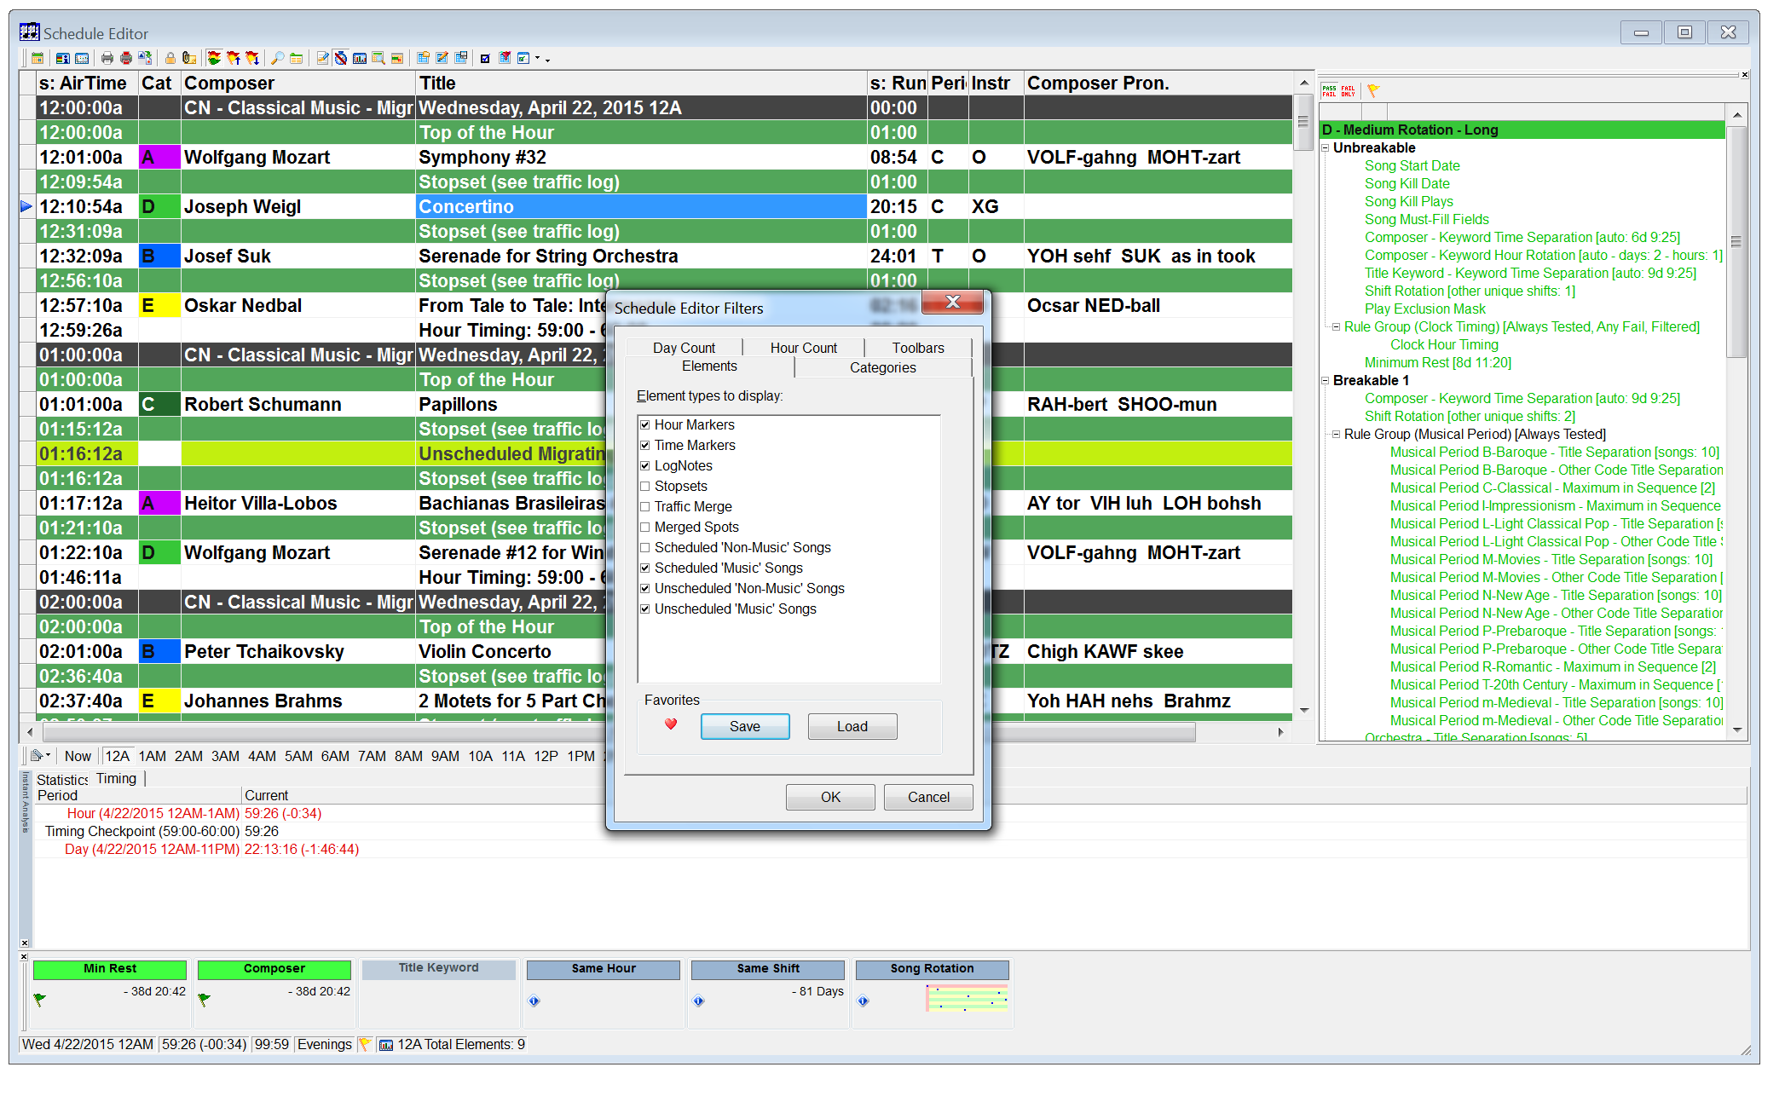
Task: Click the Song Rotation color graph
Action: click(967, 997)
